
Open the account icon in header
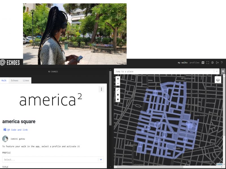212,63
